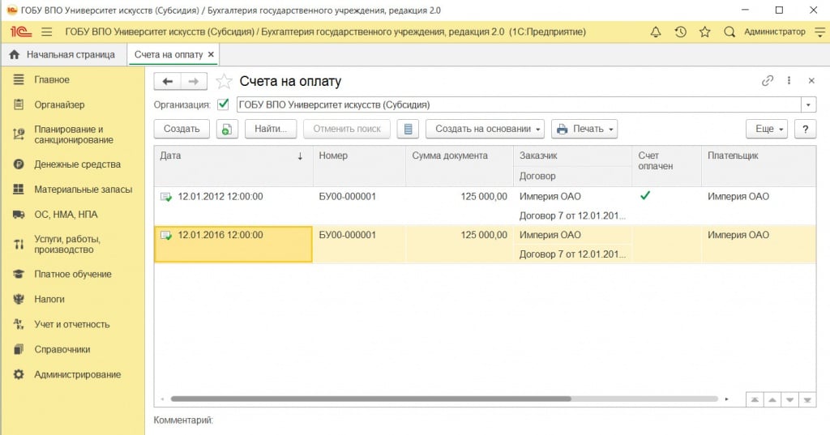This screenshot has height=435, width=830.
Task: Click the copy document icon button
Action: click(x=227, y=129)
